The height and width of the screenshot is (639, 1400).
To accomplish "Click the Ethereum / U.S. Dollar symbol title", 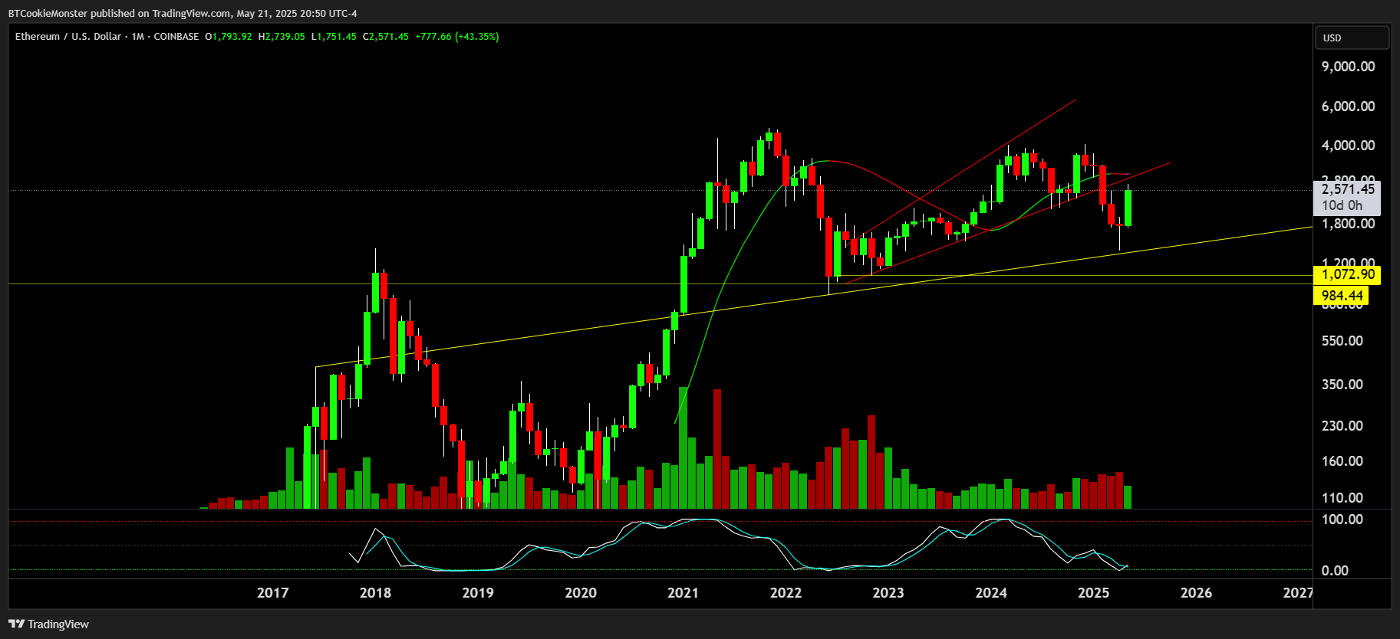I will coord(68,37).
